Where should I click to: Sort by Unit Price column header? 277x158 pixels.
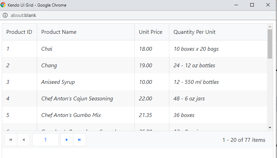[152, 32]
